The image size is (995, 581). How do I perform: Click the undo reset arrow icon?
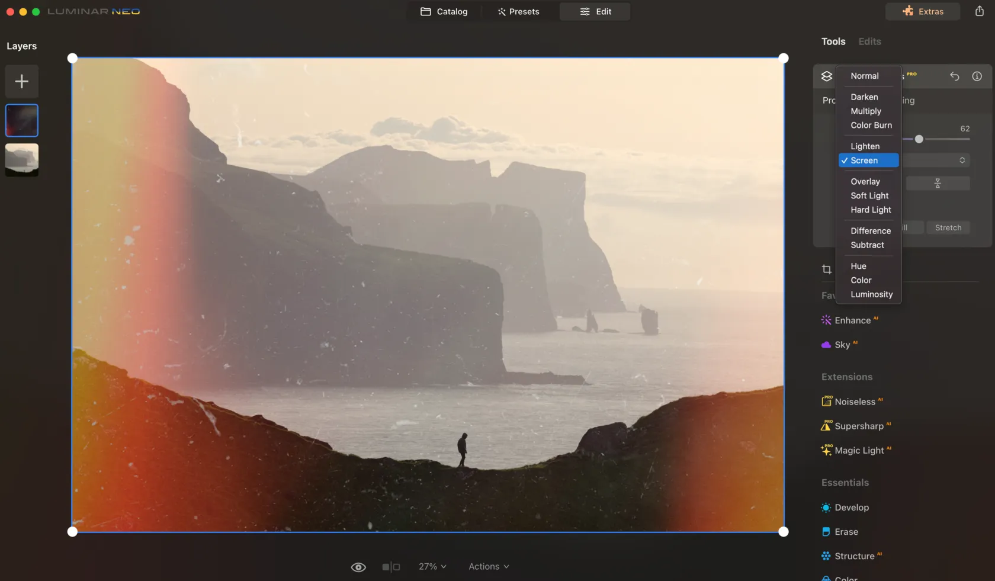pos(954,76)
